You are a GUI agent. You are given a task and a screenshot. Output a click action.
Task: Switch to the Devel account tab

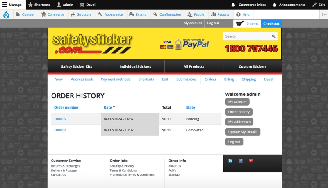269,79
